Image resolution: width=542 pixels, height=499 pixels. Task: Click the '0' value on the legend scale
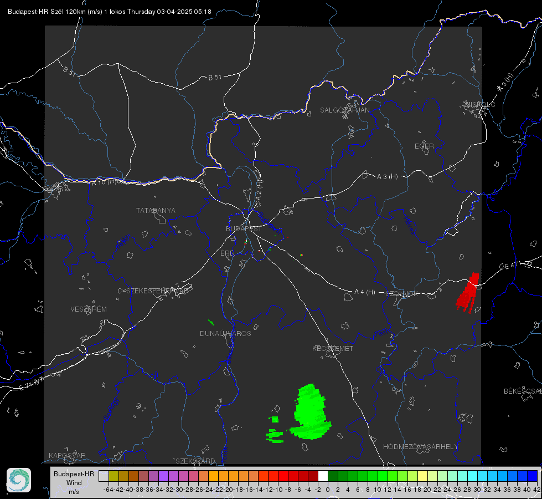tap(327, 490)
